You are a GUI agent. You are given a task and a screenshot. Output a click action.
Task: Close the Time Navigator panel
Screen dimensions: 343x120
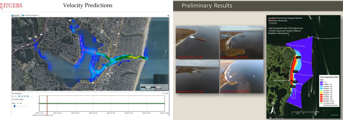(168, 93)
